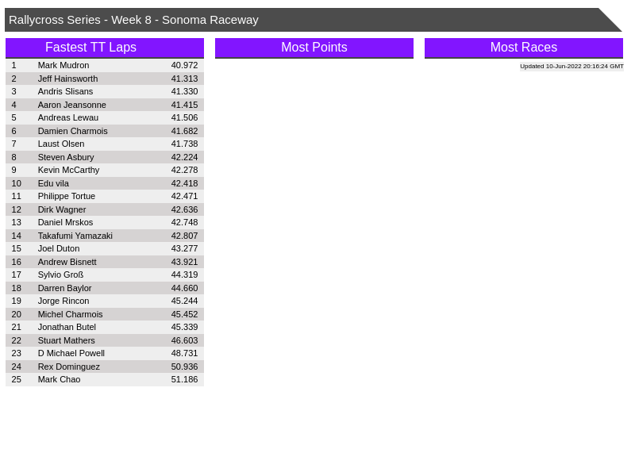Click the Updated 10-Jun-2022 timestamp
Viewport: 635px width, 476px height.
click(x=571, y=67)
